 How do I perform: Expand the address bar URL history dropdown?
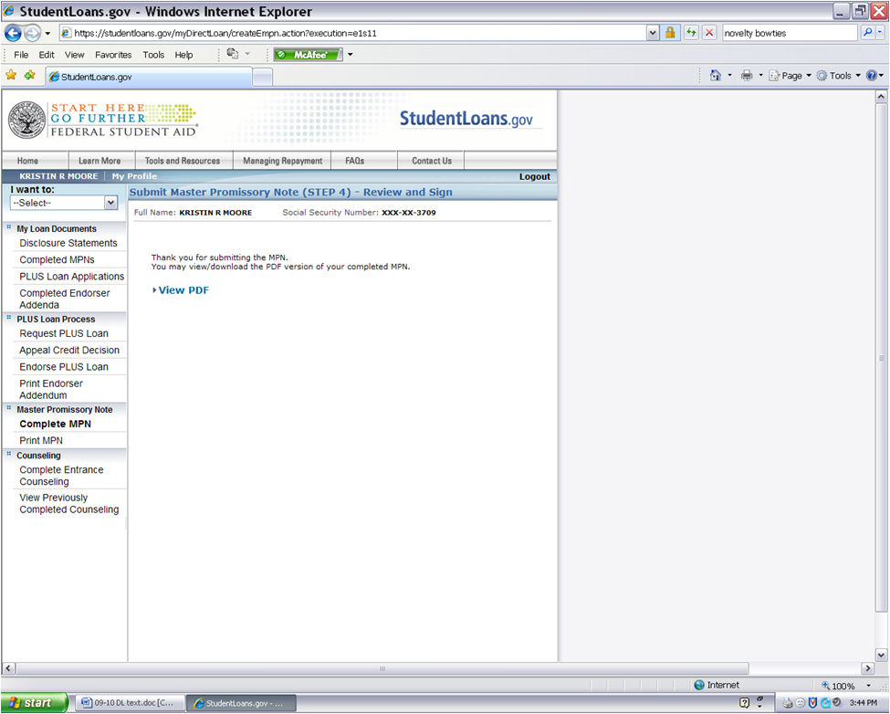pos(652,33)
